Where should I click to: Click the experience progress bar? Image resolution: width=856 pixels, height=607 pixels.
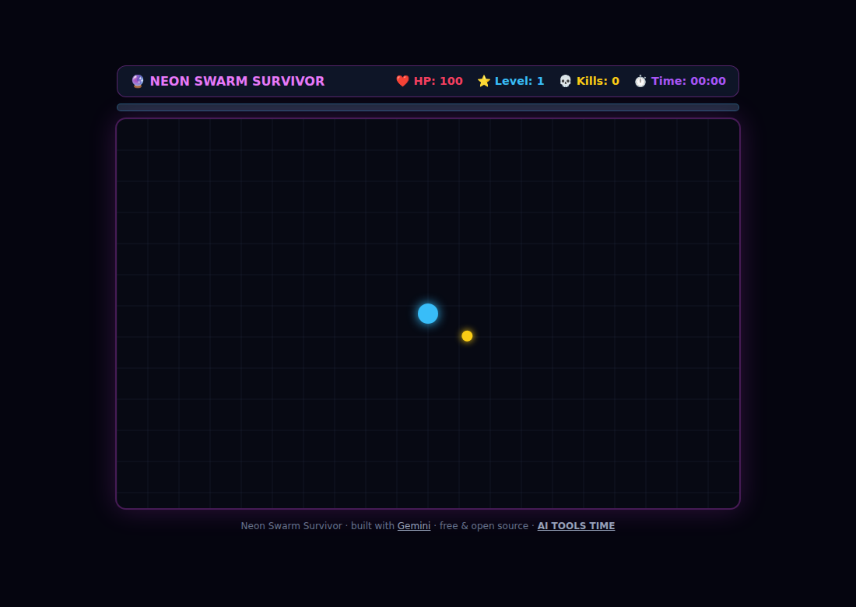click(428, 107)
